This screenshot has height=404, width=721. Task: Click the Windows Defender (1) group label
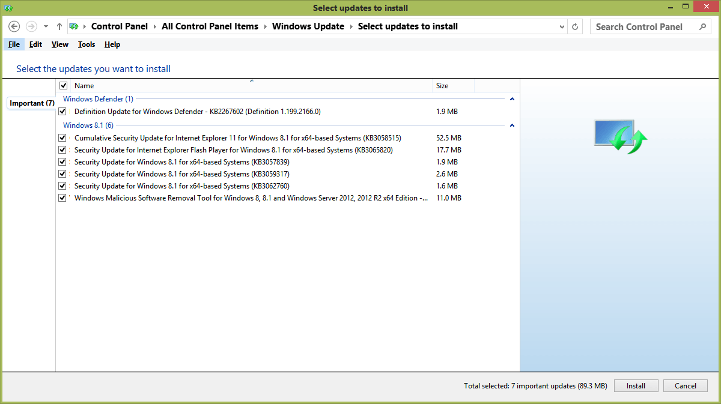pyautogui.click(x=98, y=99)
